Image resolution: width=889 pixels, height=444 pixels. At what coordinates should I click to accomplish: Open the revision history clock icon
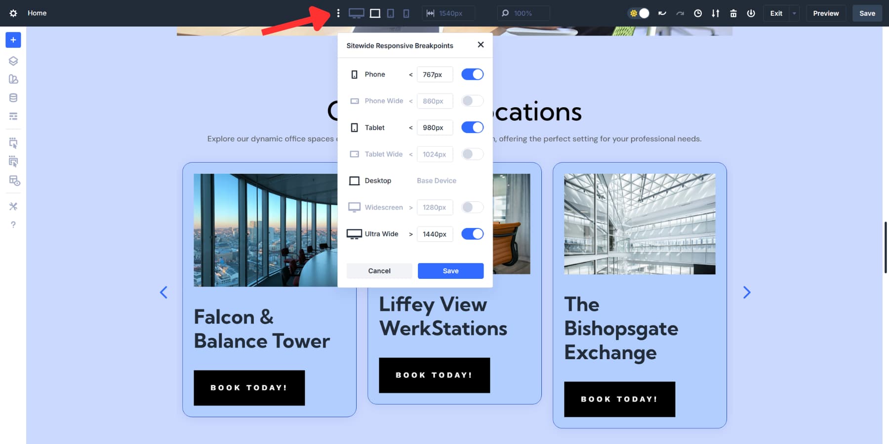click(698, 13)
